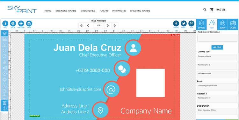Click the Info icon in editor toolbar
Screen dimensions: 239x120
click(5, 23)
